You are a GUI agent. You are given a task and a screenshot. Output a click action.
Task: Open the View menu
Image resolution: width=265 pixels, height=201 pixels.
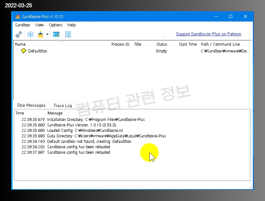pyautogui.click(x=40, y=25)
